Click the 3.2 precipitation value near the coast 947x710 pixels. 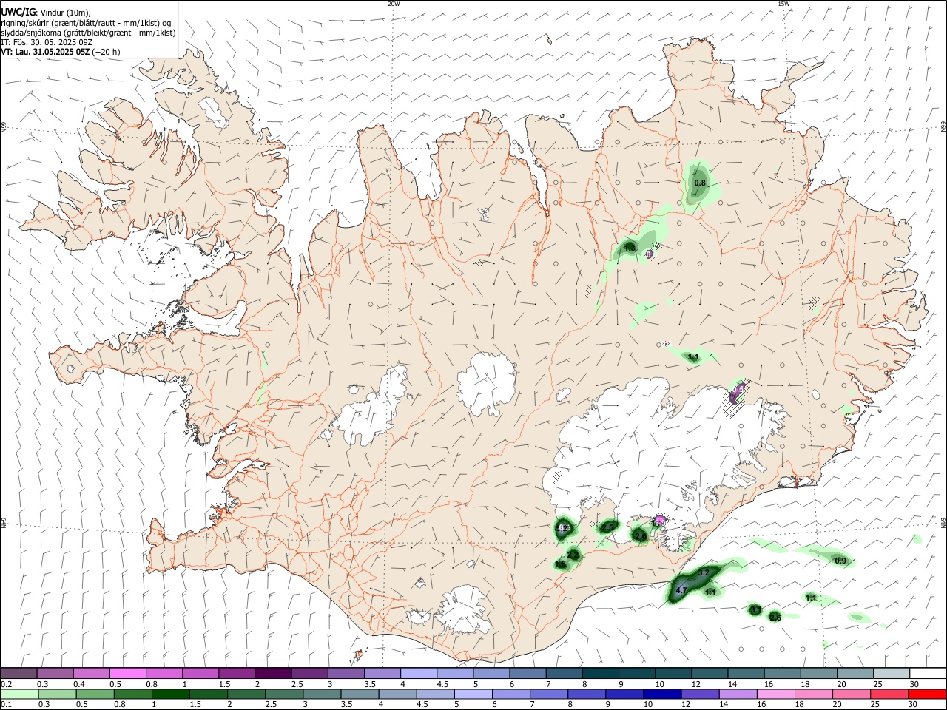(704, 572)
